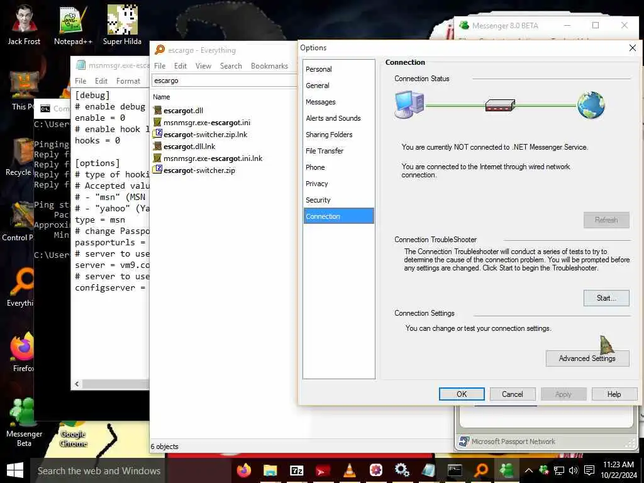This screenshot has width=644, height=483.
Task: Show hidden tray icons chevron
Action: pyautogui.click(x=528, y=470)
